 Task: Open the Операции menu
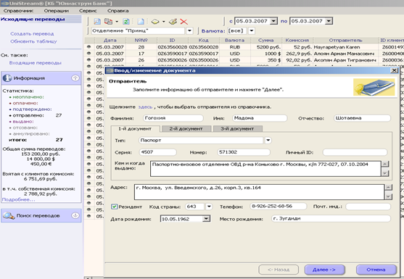[56, 11]
